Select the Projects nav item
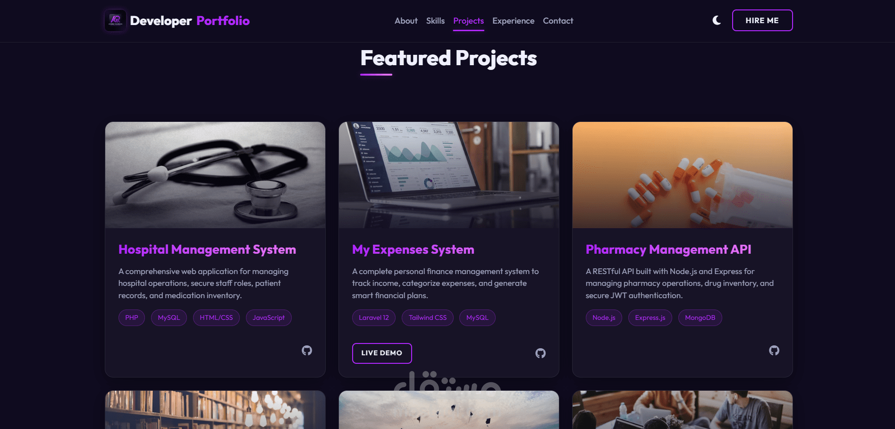This screenshot has width=895, height=429. click(468, 21)
